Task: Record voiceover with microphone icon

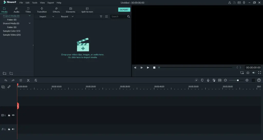Action: point(208,80)
